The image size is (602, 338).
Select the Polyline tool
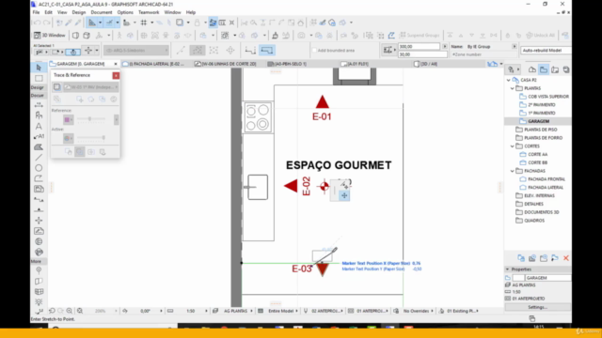coord(39,178)
